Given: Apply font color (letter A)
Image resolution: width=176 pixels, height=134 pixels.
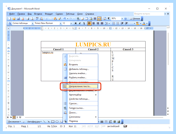Looking at the screenshot, I should (x=144, y=23).
